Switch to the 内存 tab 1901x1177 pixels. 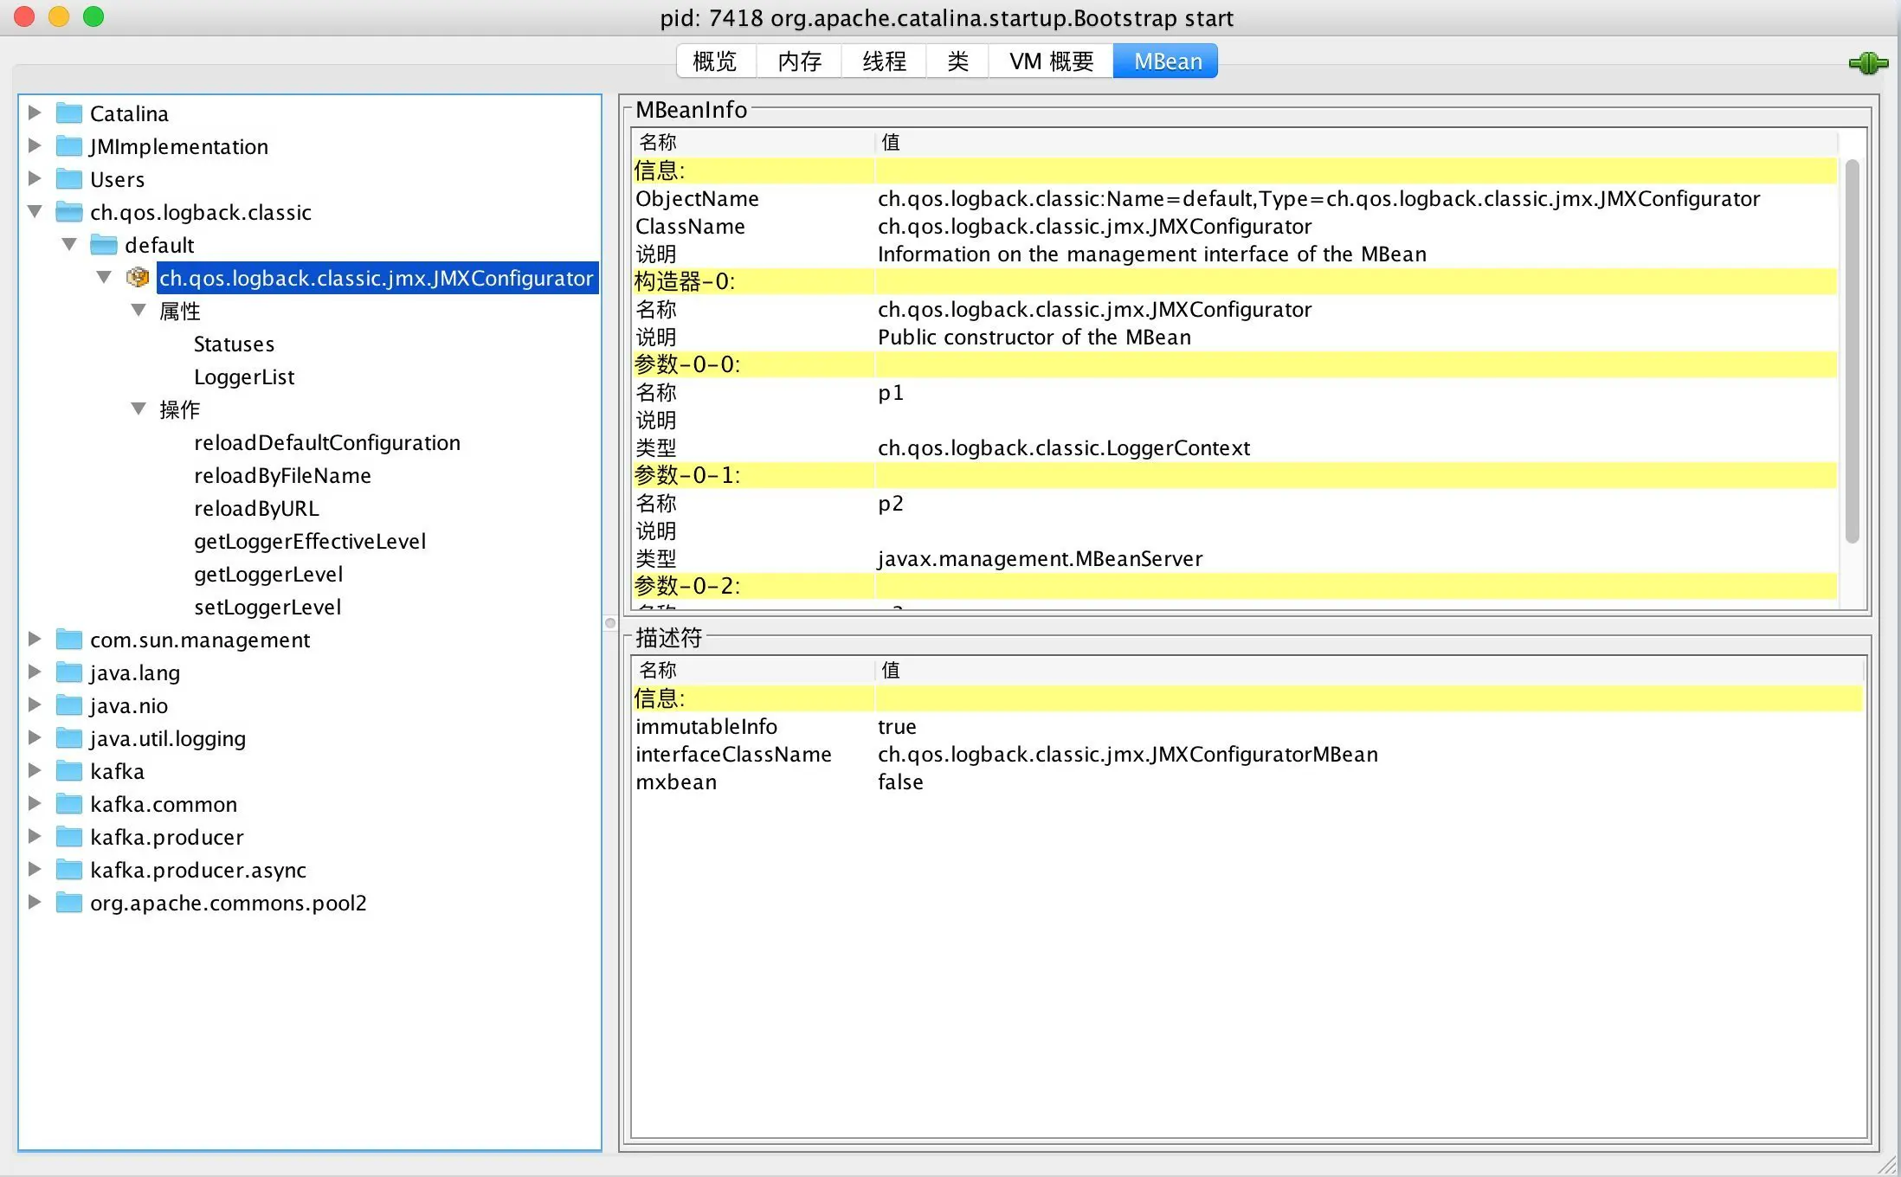799,61
